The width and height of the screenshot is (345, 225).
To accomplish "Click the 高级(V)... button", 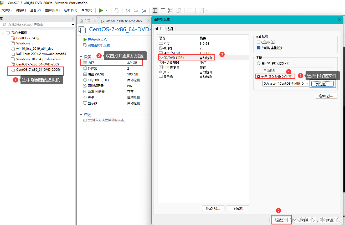I will coord(326,96).
